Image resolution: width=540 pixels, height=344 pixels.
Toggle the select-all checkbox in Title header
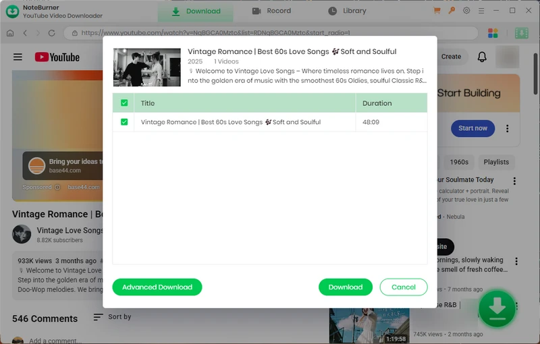tap(124, 103)
